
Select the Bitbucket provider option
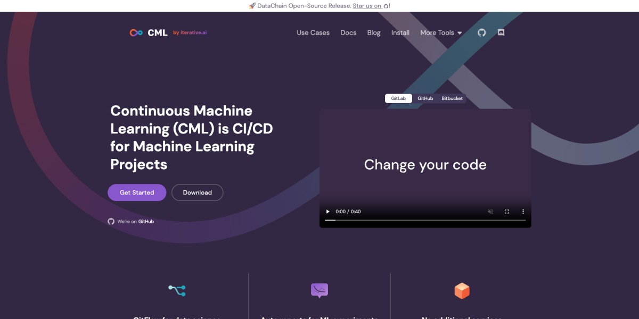coord(452,98)
